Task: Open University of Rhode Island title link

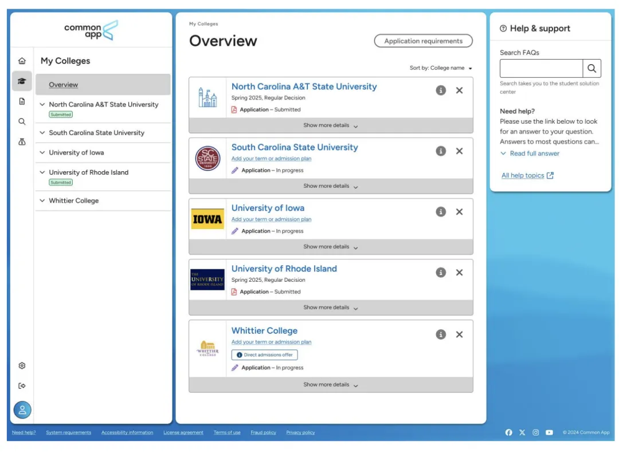Action: 284,269
